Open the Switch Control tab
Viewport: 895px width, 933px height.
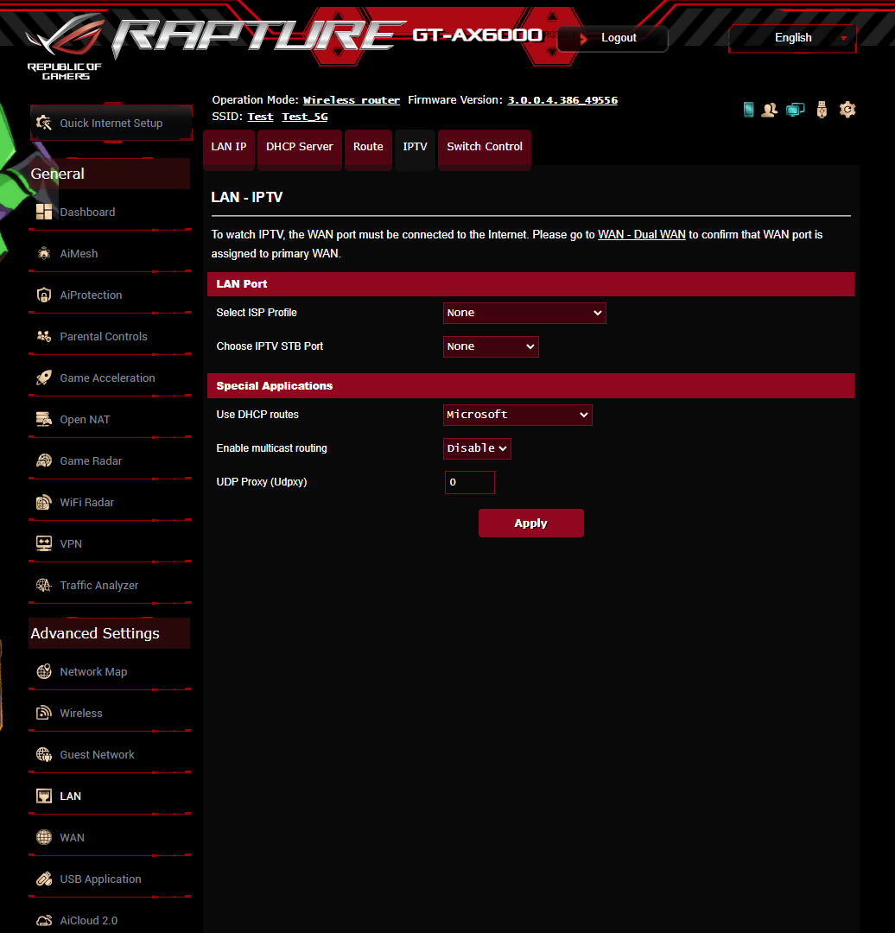pos(485,147)
